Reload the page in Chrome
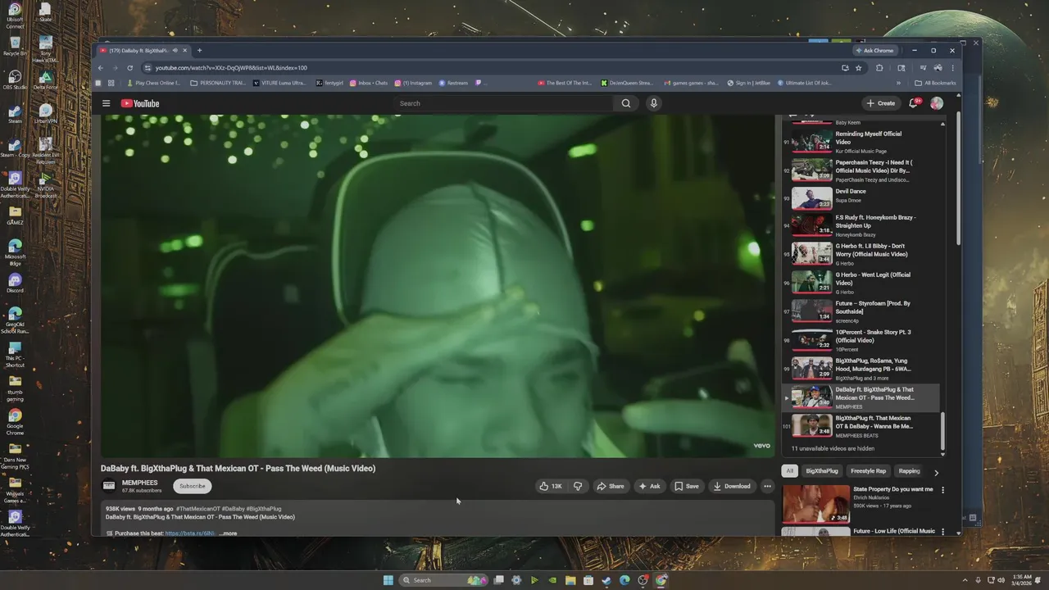Viewport: 1049px width, 590px height. pyautogui.click(x=129, y=68)
